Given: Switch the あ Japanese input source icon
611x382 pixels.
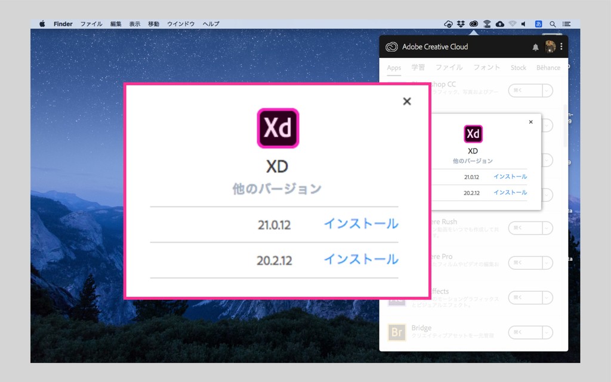Looking at the screenshot, I should coord(539,24).
